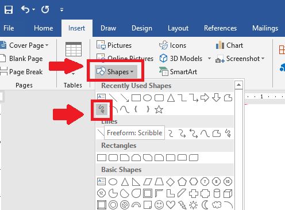285x210 pixels.
Task: Select the Dodecagon shape labeled 12
Action: click(101, 193)
